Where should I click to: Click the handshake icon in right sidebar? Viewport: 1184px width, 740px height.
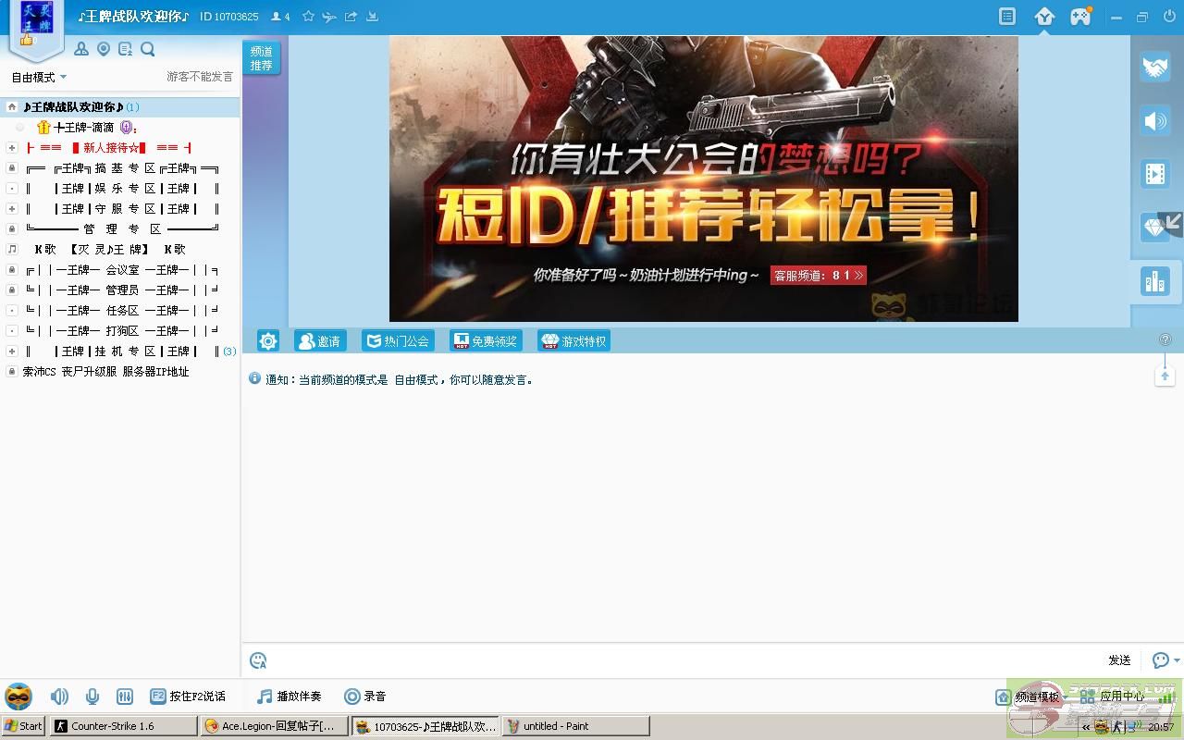(1154, 68)
